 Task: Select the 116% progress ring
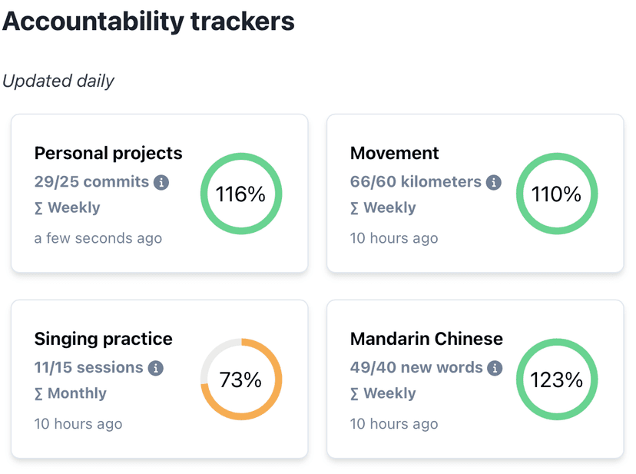tap(241, 194)
